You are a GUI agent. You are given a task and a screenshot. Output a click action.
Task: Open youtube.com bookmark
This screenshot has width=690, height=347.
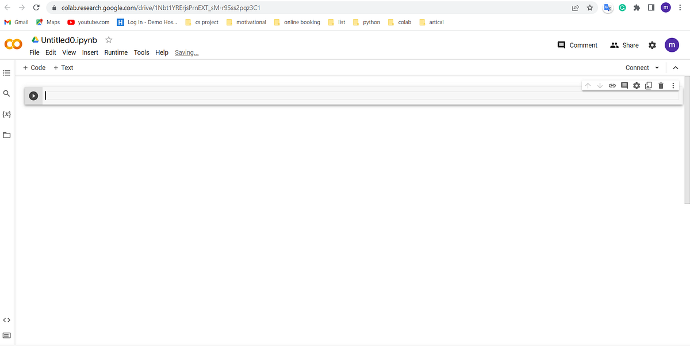click(88, 22)
